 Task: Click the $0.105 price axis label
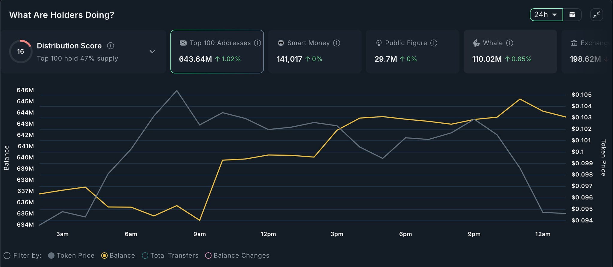582,95
